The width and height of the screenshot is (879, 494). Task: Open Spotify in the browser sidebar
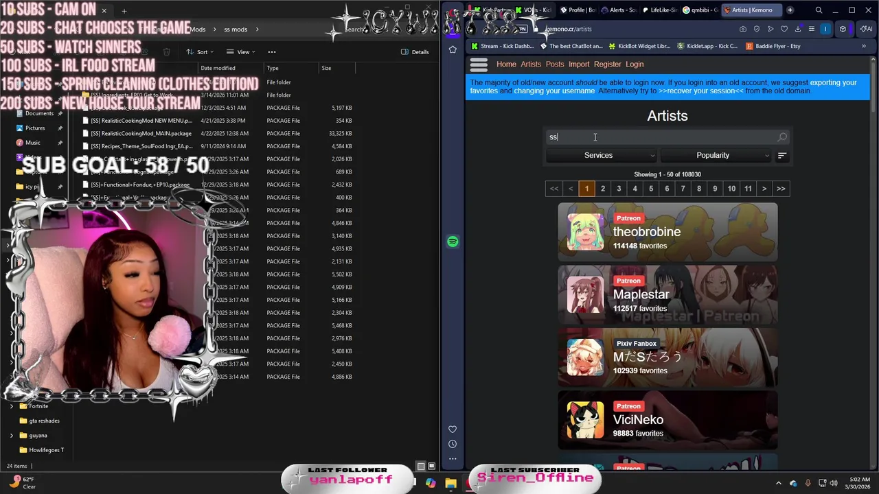[x=453, y=242]
